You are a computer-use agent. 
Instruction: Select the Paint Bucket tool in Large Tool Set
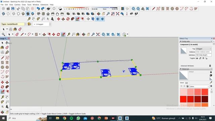pyautogui.click(x=2, y=47)
